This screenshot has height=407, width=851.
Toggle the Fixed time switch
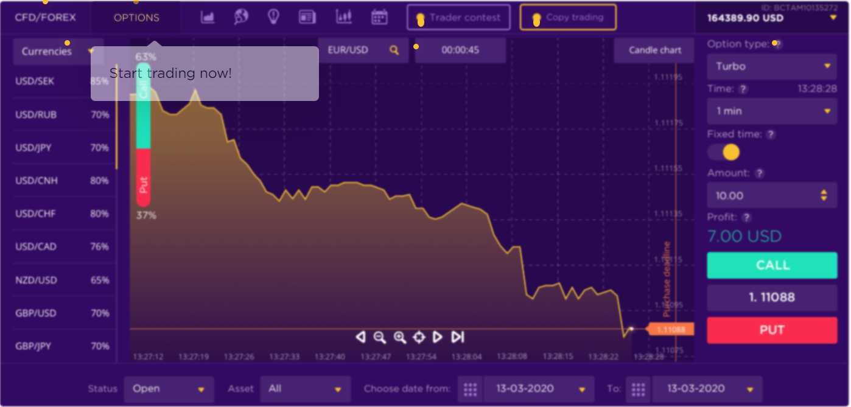[724, 152]
